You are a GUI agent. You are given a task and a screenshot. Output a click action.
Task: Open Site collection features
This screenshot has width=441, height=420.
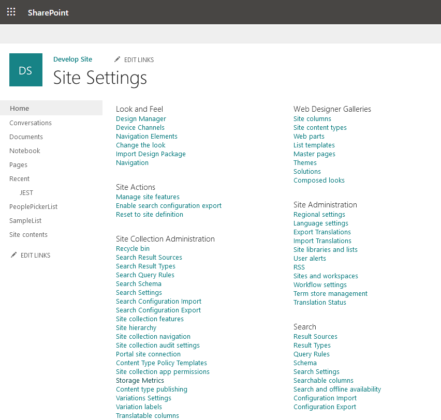[150, 319]
